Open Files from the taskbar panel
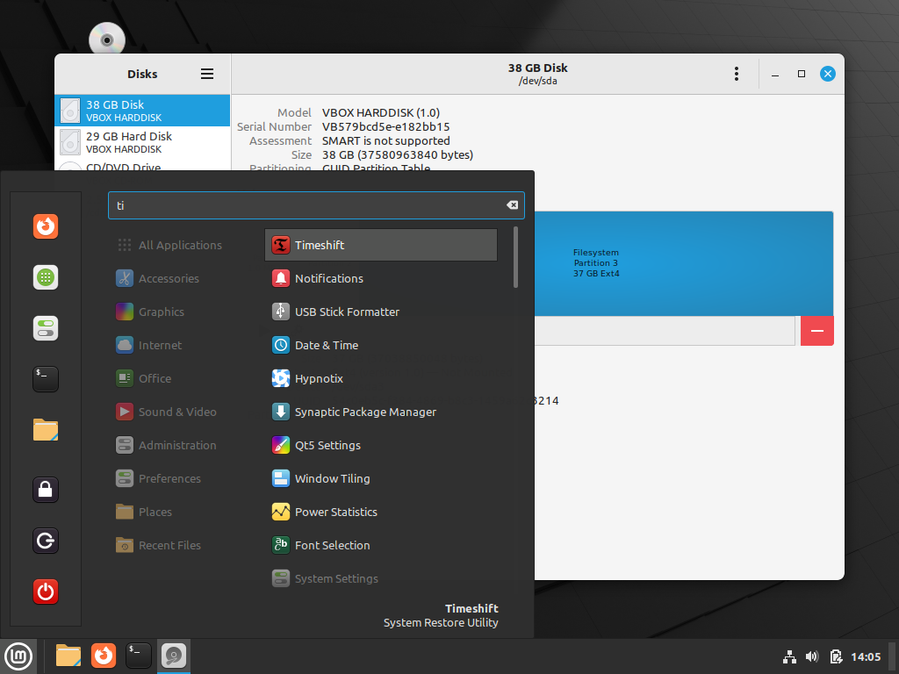899x674 pixels. (68, 656)
